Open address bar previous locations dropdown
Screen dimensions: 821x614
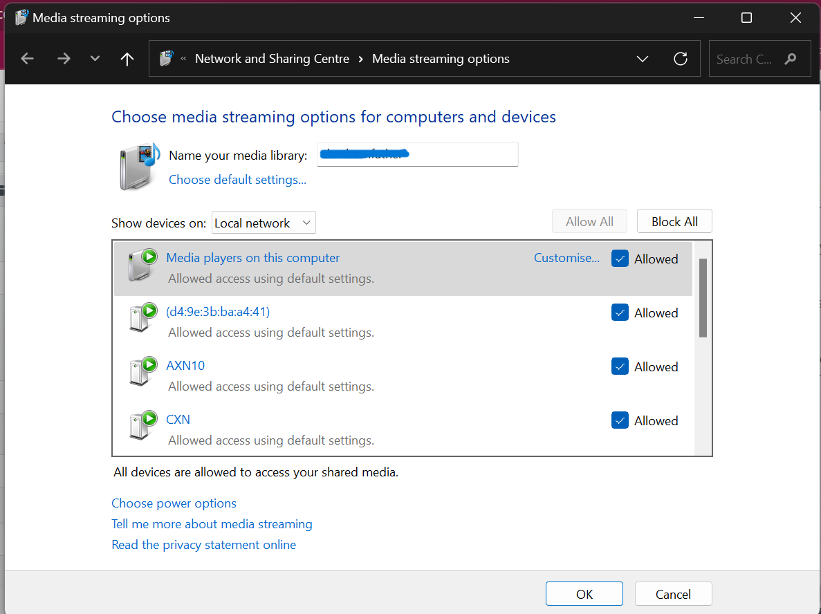coord(643,59)
